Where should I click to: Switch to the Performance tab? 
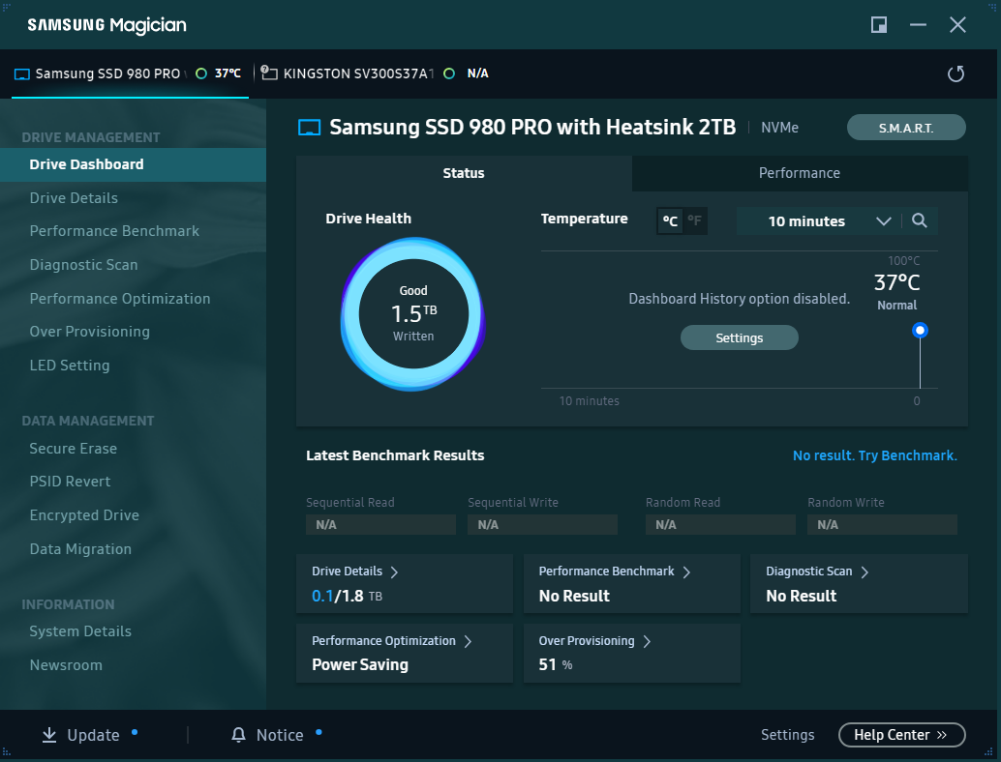click(800, 173)
